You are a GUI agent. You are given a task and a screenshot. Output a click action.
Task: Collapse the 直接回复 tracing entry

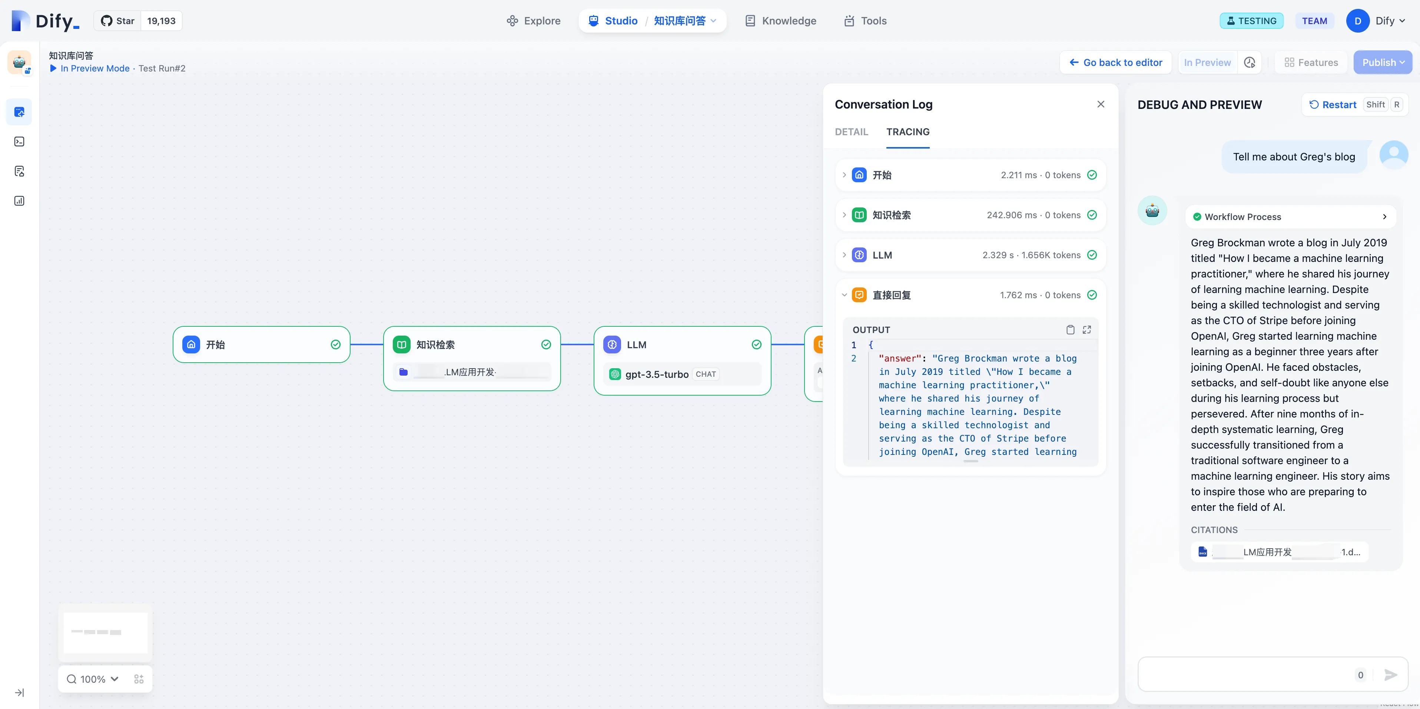[844, 295]
